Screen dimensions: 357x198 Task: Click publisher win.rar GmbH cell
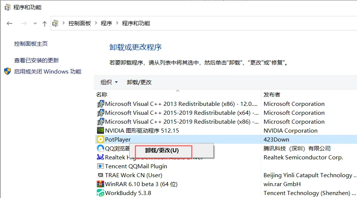click(x=282, y=184)
